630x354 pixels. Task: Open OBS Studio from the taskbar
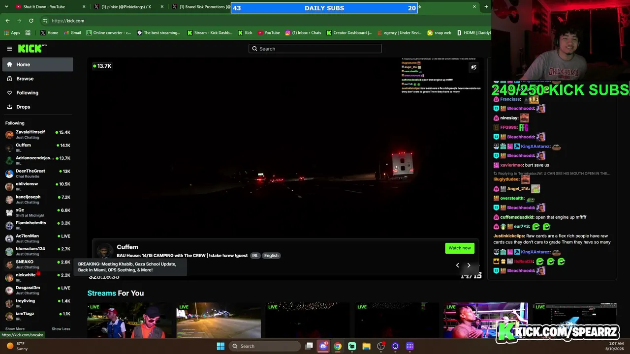click(x=381, y=346)
